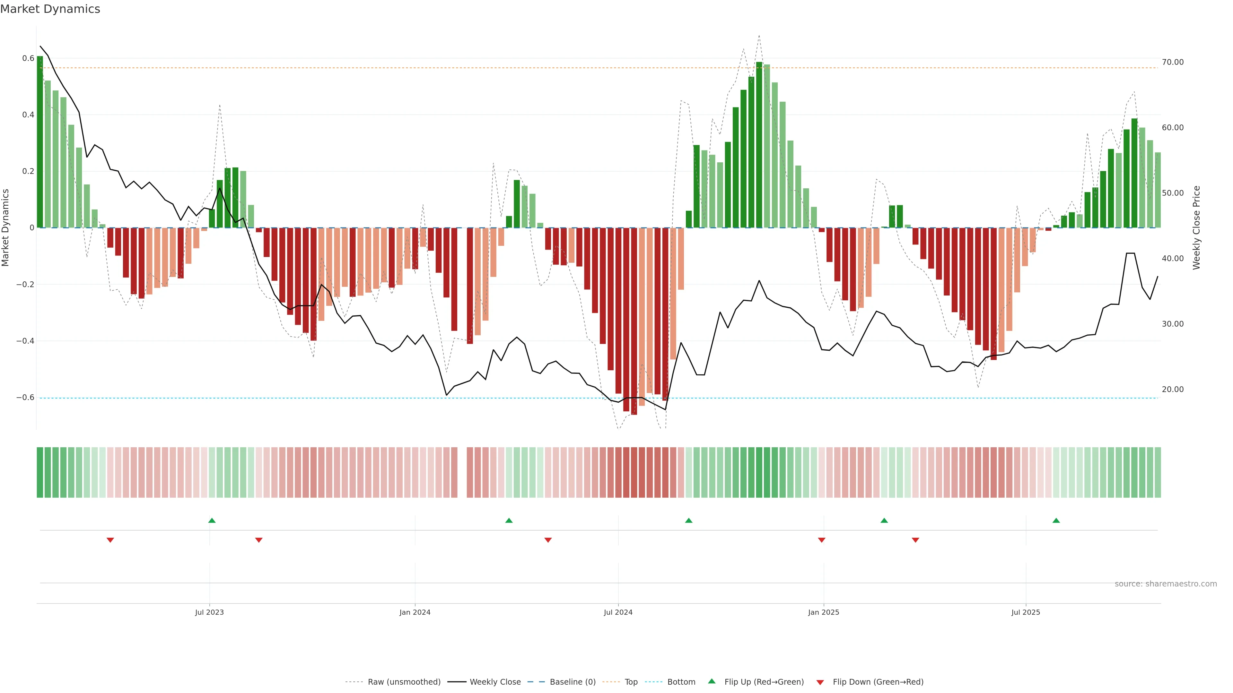The image size is (1233, 693).
Task: Click the Market Dynamics chart title
Action: (x=50, y=9)
